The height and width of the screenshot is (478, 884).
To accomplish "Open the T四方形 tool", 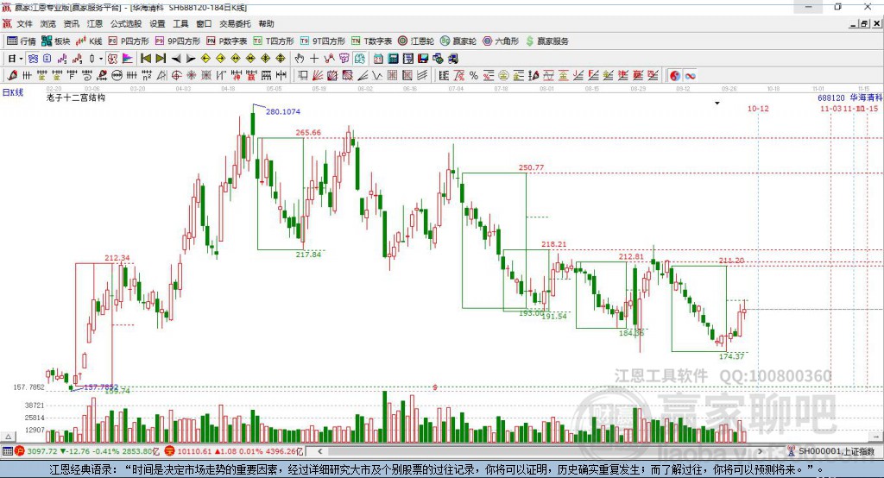I will pos(274,41).
